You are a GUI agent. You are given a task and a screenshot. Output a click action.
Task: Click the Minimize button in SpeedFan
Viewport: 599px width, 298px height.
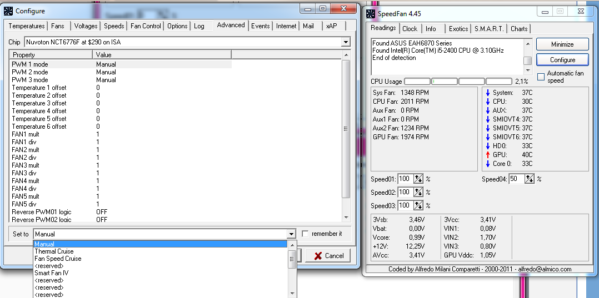(562, 44)
